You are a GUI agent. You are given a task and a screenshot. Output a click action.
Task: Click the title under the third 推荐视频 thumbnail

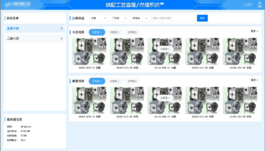(165, 116)
